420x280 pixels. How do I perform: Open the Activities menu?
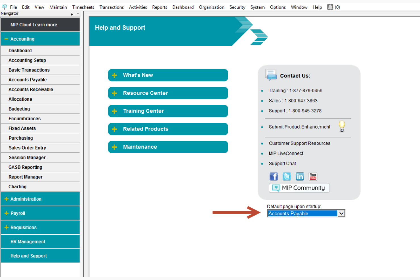[x=138, y=7]
